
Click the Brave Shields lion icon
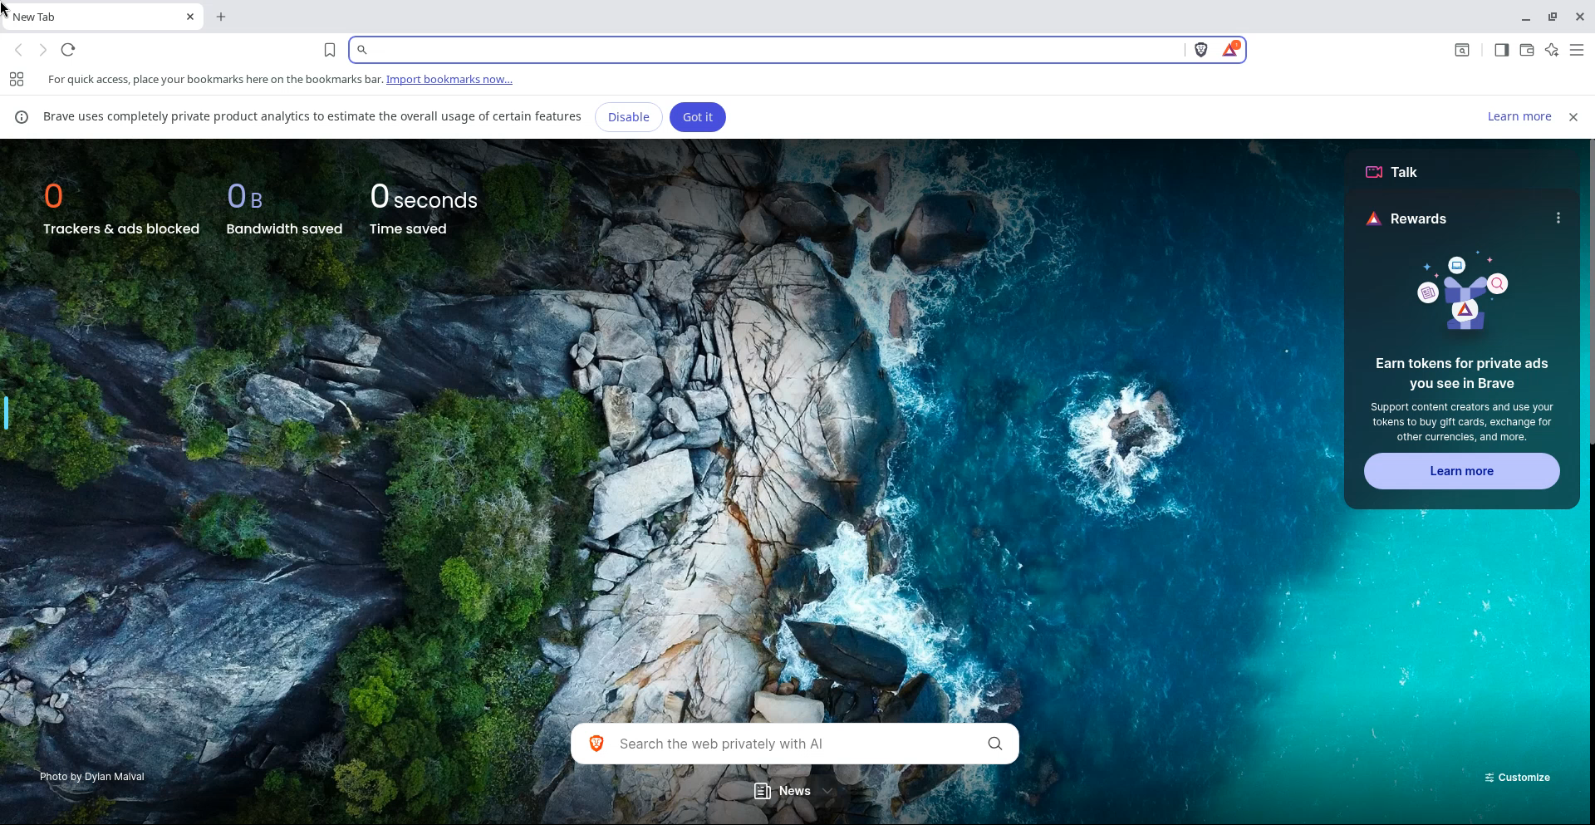1200,50
